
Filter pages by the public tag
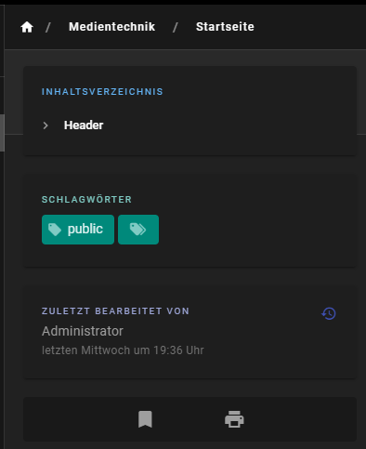(x=78, y=230)
